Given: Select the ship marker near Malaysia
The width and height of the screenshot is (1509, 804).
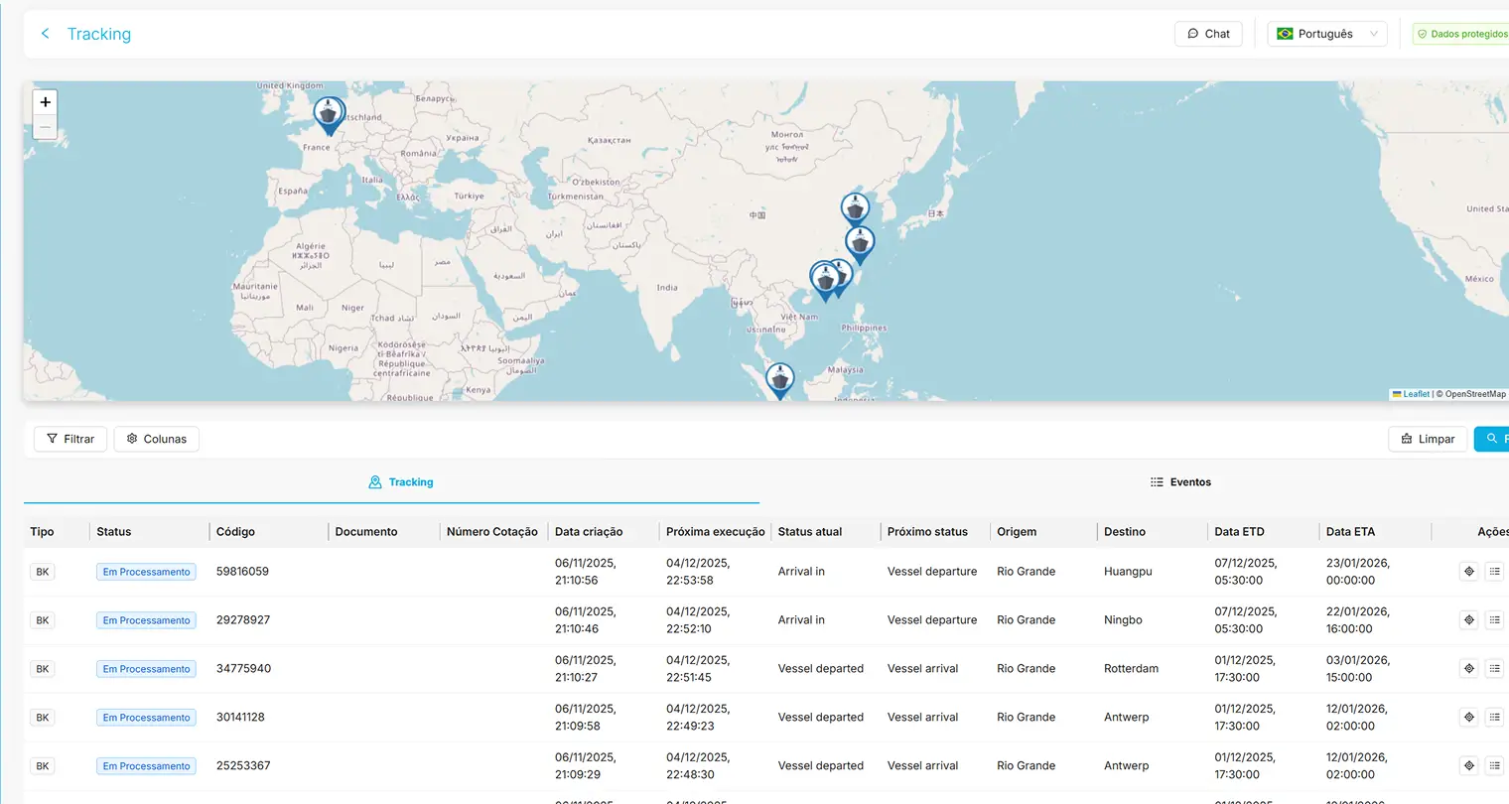Looking at the screenshot, I should pyautogui.click(x=780, y=380).
